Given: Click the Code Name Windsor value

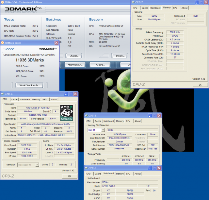Looking at the screenshot, I should coord(28,111).
